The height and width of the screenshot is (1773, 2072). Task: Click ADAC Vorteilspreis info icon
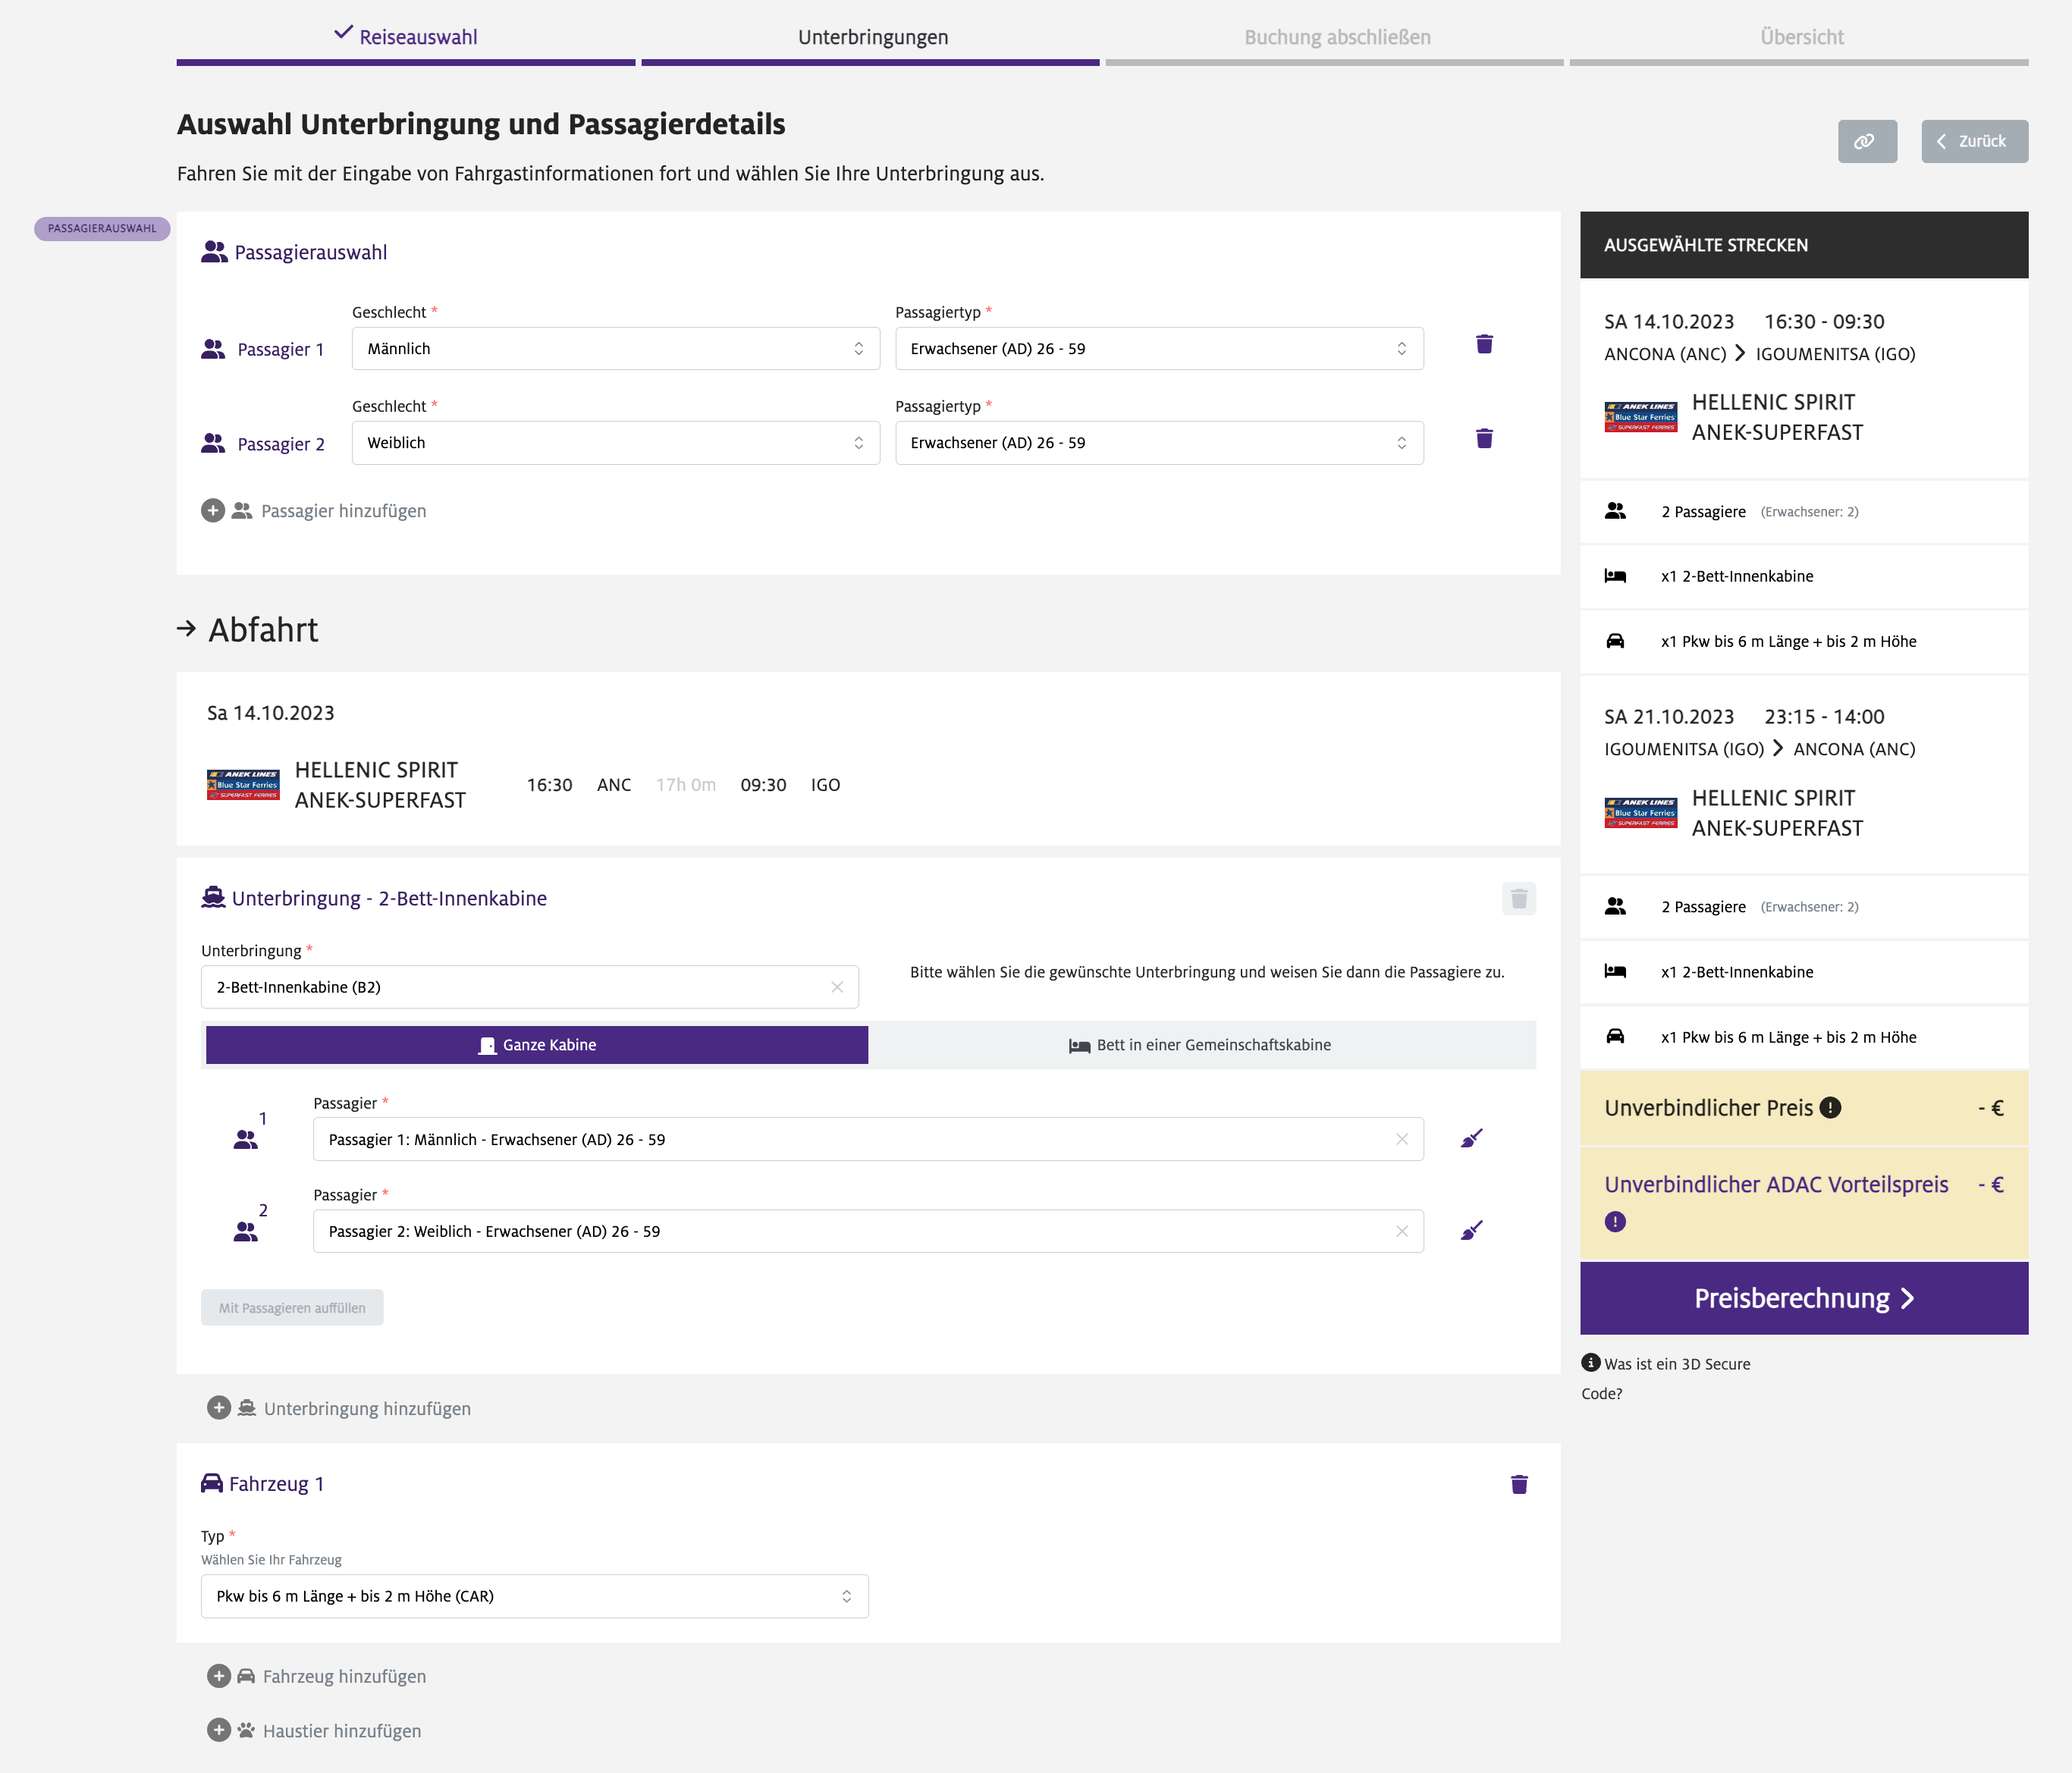1615,1221
